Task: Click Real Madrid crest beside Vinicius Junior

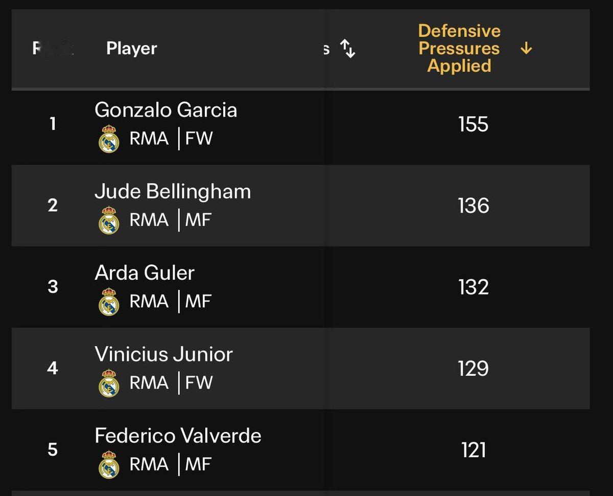Action: click(108, 384)
